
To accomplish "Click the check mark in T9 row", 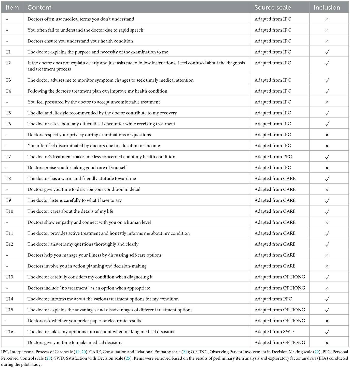I will 327,201.
